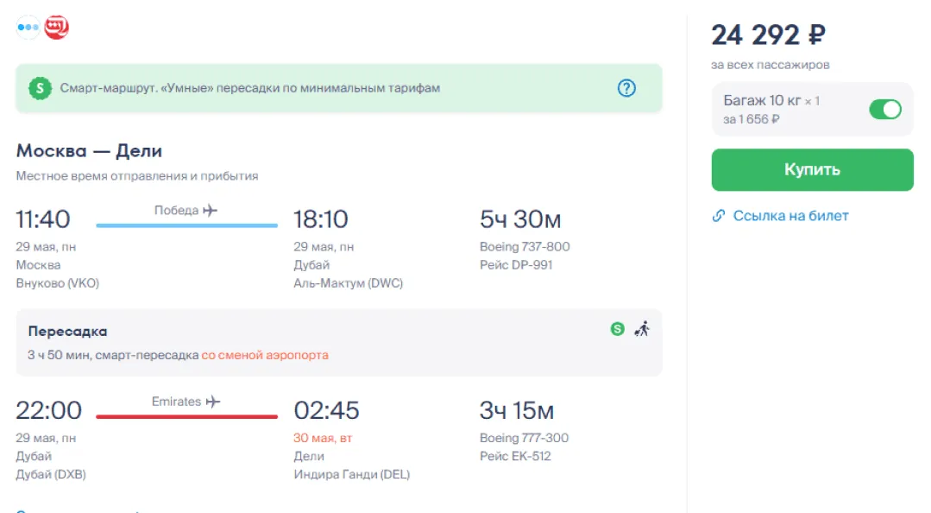This screenshot has height=513, width=931.
Task: Click the red Emirates flight route line
Action: coord(186,417)
